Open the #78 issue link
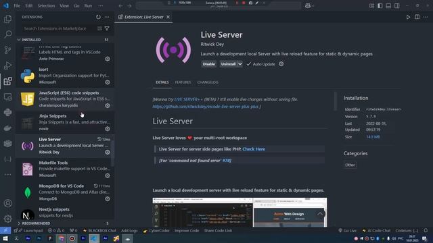 227,161
